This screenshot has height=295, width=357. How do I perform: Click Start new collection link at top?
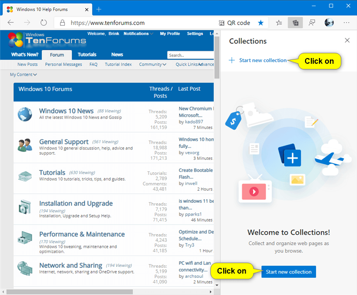[x=263, y=60]
